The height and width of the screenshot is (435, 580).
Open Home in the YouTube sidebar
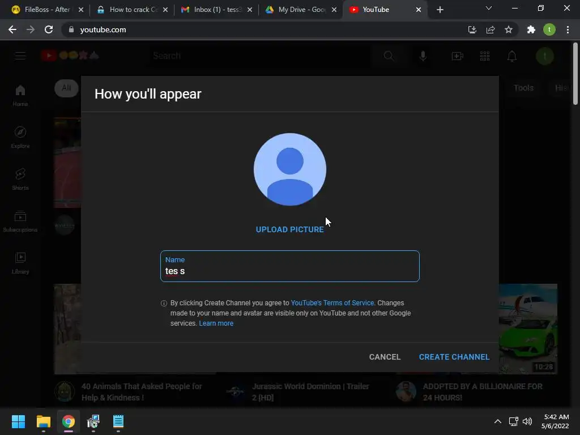pos(20,95)
